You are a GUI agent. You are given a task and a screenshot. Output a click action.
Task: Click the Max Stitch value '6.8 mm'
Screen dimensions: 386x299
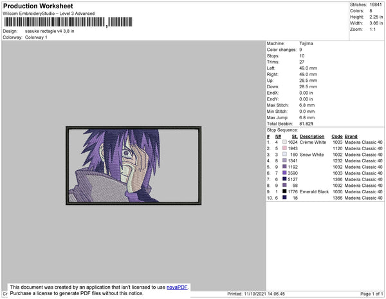(307, 105)
